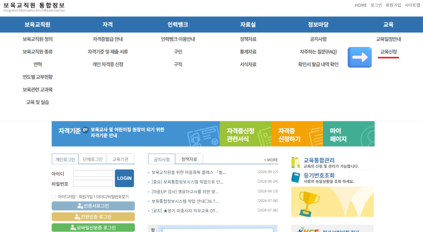Screen dimensions: 423x232
Task: Click the 인증서로그인 button
Action: 93,206
